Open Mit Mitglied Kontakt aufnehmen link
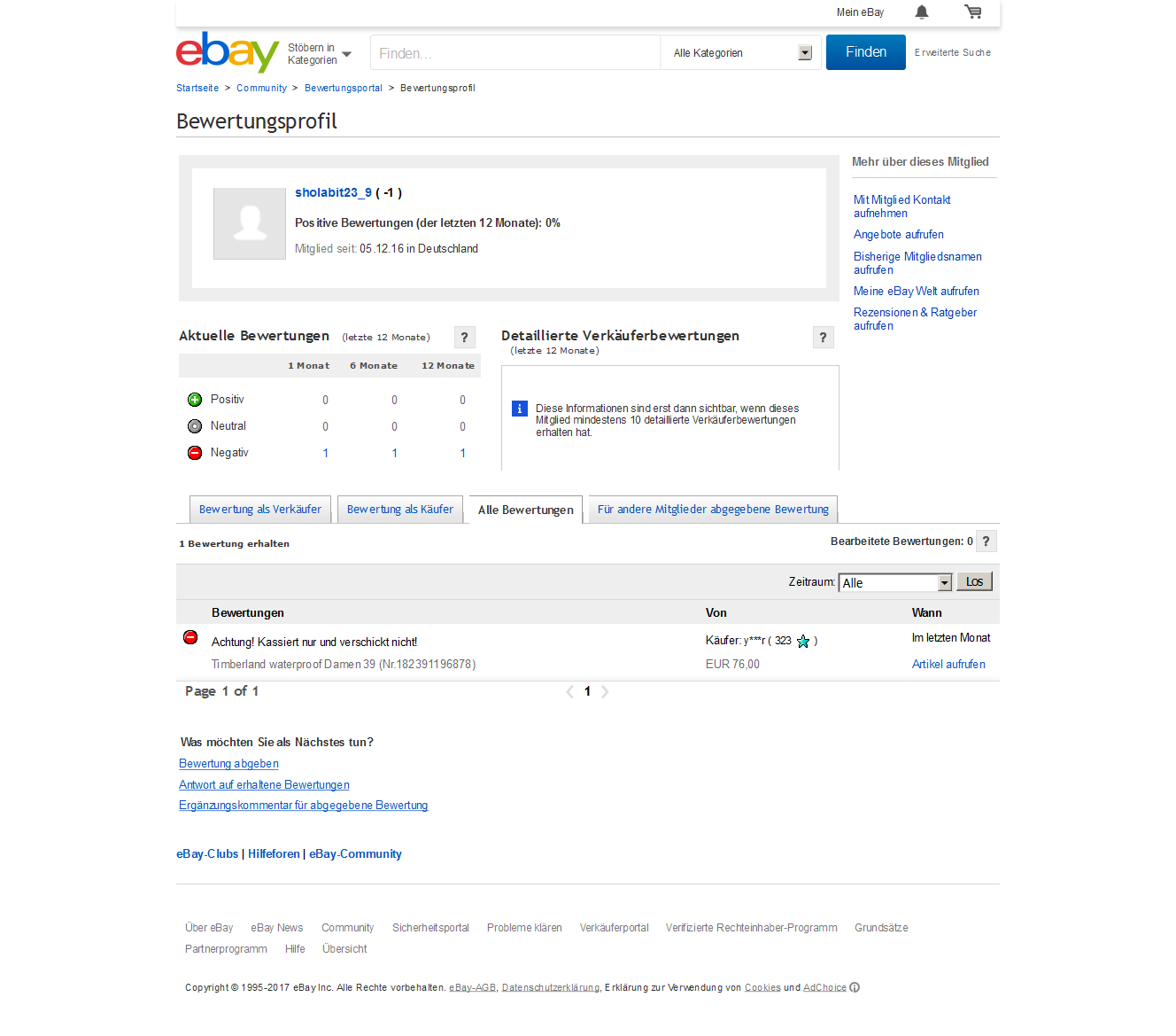Screen dimensions: 1176x1036 pos(901,206)
